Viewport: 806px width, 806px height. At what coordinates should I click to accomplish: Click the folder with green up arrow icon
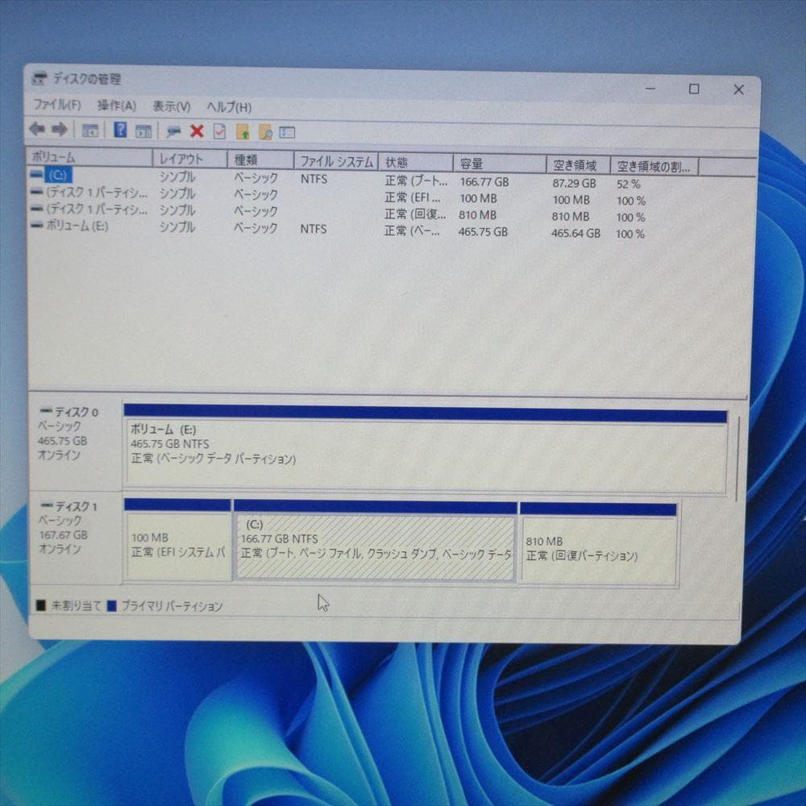243,130
